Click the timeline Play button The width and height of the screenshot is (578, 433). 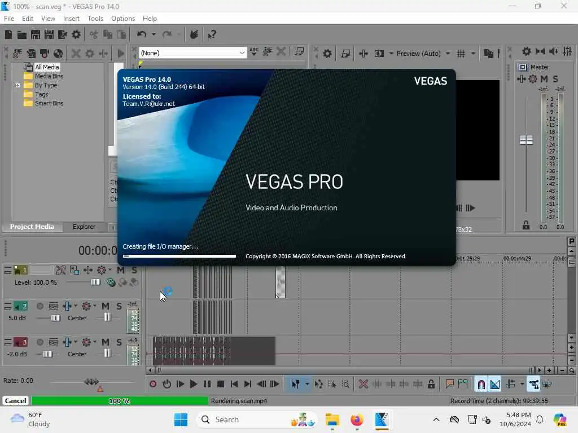pos(193,385)
